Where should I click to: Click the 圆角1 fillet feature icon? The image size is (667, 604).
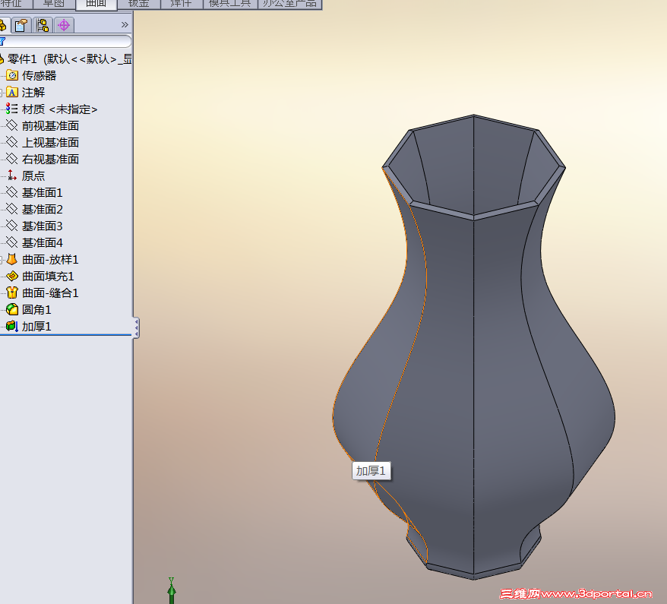point(12,309)
